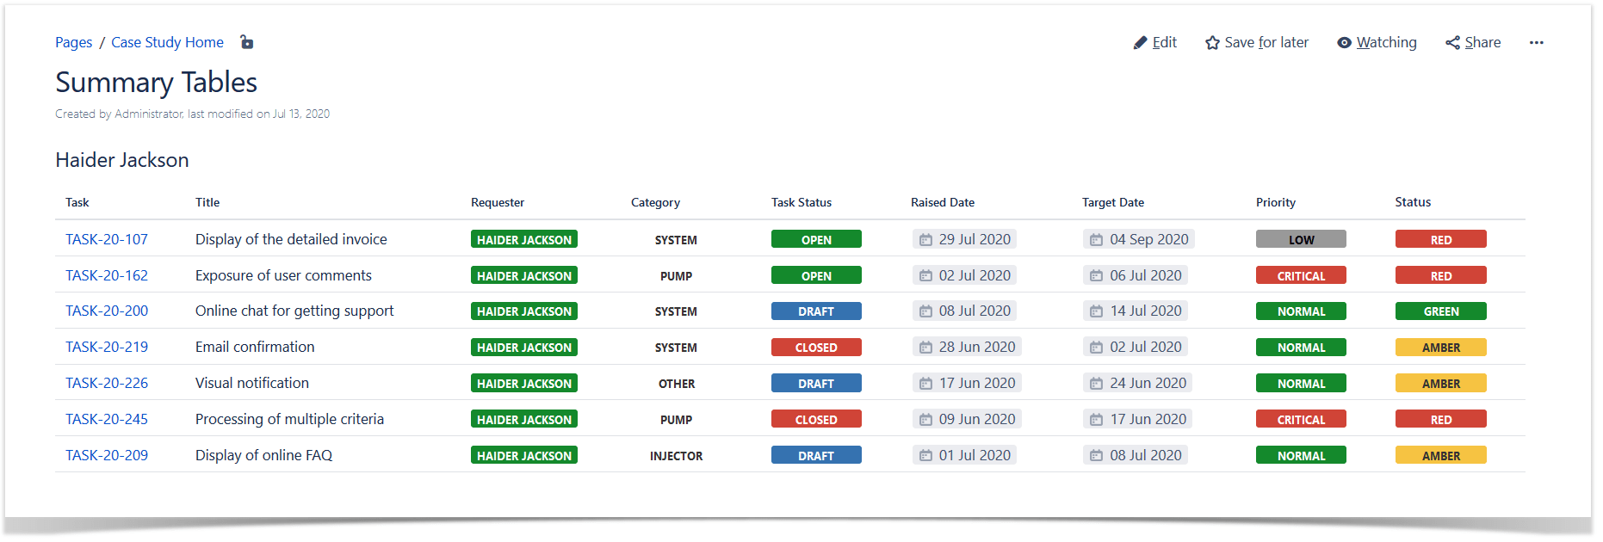Click the calendar icon beside 28 Jun 2020

click(x=925, y=348)
